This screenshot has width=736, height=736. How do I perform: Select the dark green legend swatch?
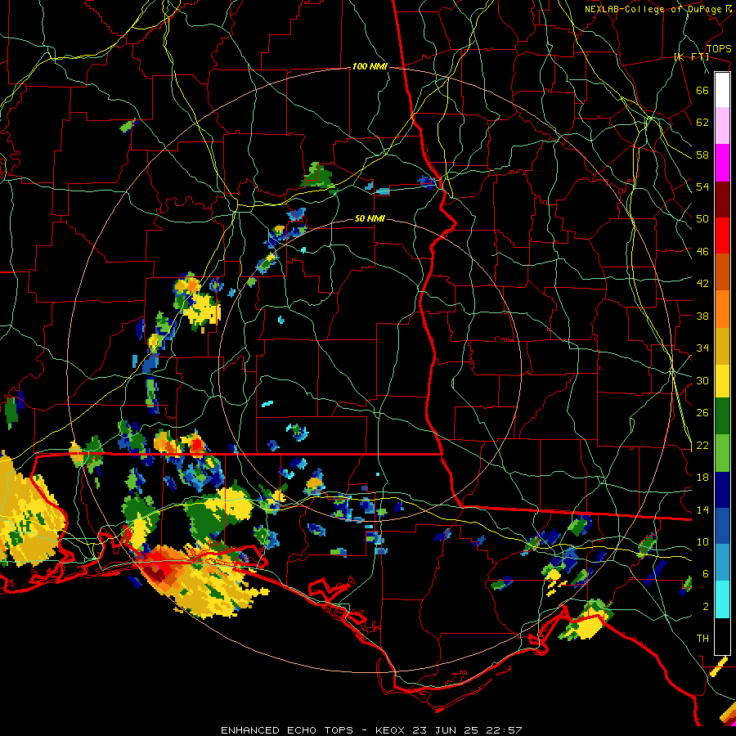point(722,416)
